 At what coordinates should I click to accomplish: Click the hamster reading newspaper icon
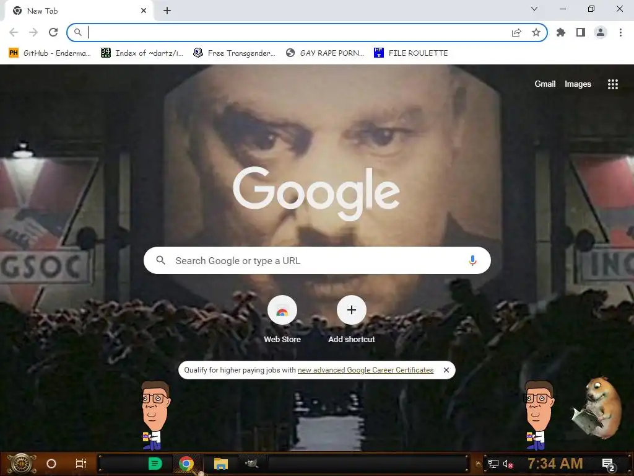597,408
